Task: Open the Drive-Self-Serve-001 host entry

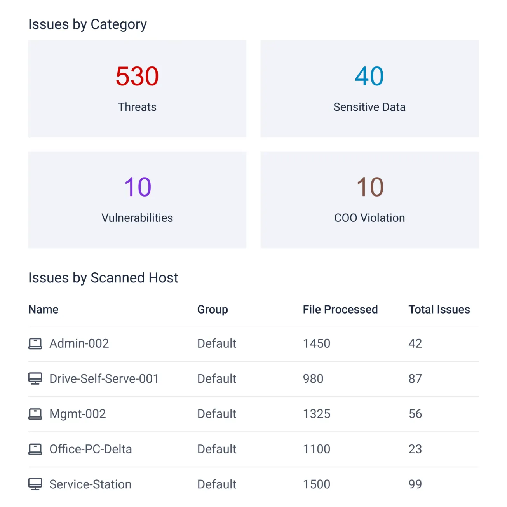Action: [104, 378]
